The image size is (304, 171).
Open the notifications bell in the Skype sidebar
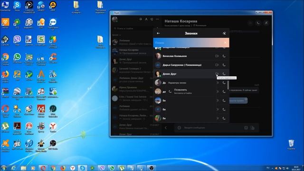(141, 19)
